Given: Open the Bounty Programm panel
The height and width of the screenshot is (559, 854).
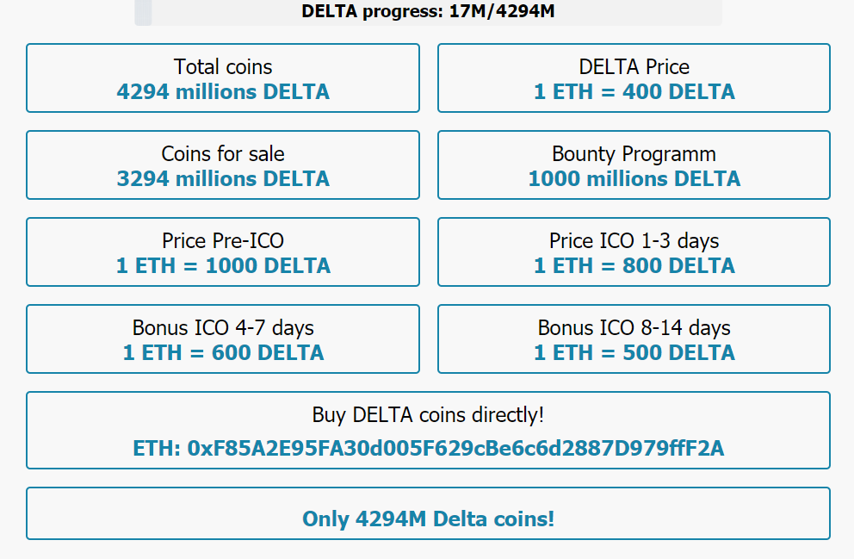Looking at the screenshot, I should (633, 165).
